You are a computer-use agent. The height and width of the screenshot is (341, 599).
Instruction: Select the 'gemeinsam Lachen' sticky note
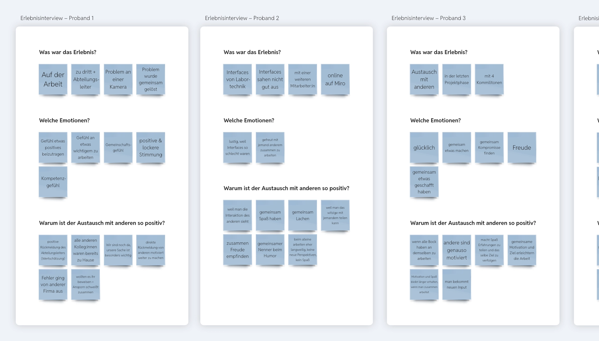tap(302, 215)
